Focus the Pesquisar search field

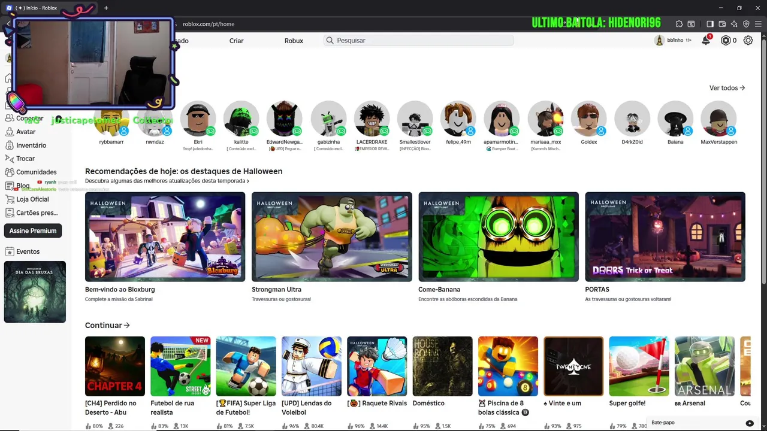click(x=418, y=40)
